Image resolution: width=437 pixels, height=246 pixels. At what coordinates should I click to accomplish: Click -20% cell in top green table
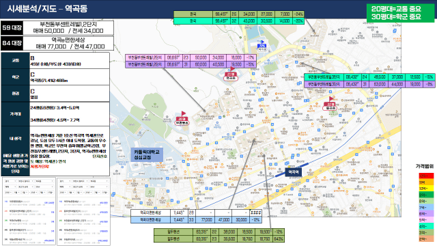coord(298,21)
